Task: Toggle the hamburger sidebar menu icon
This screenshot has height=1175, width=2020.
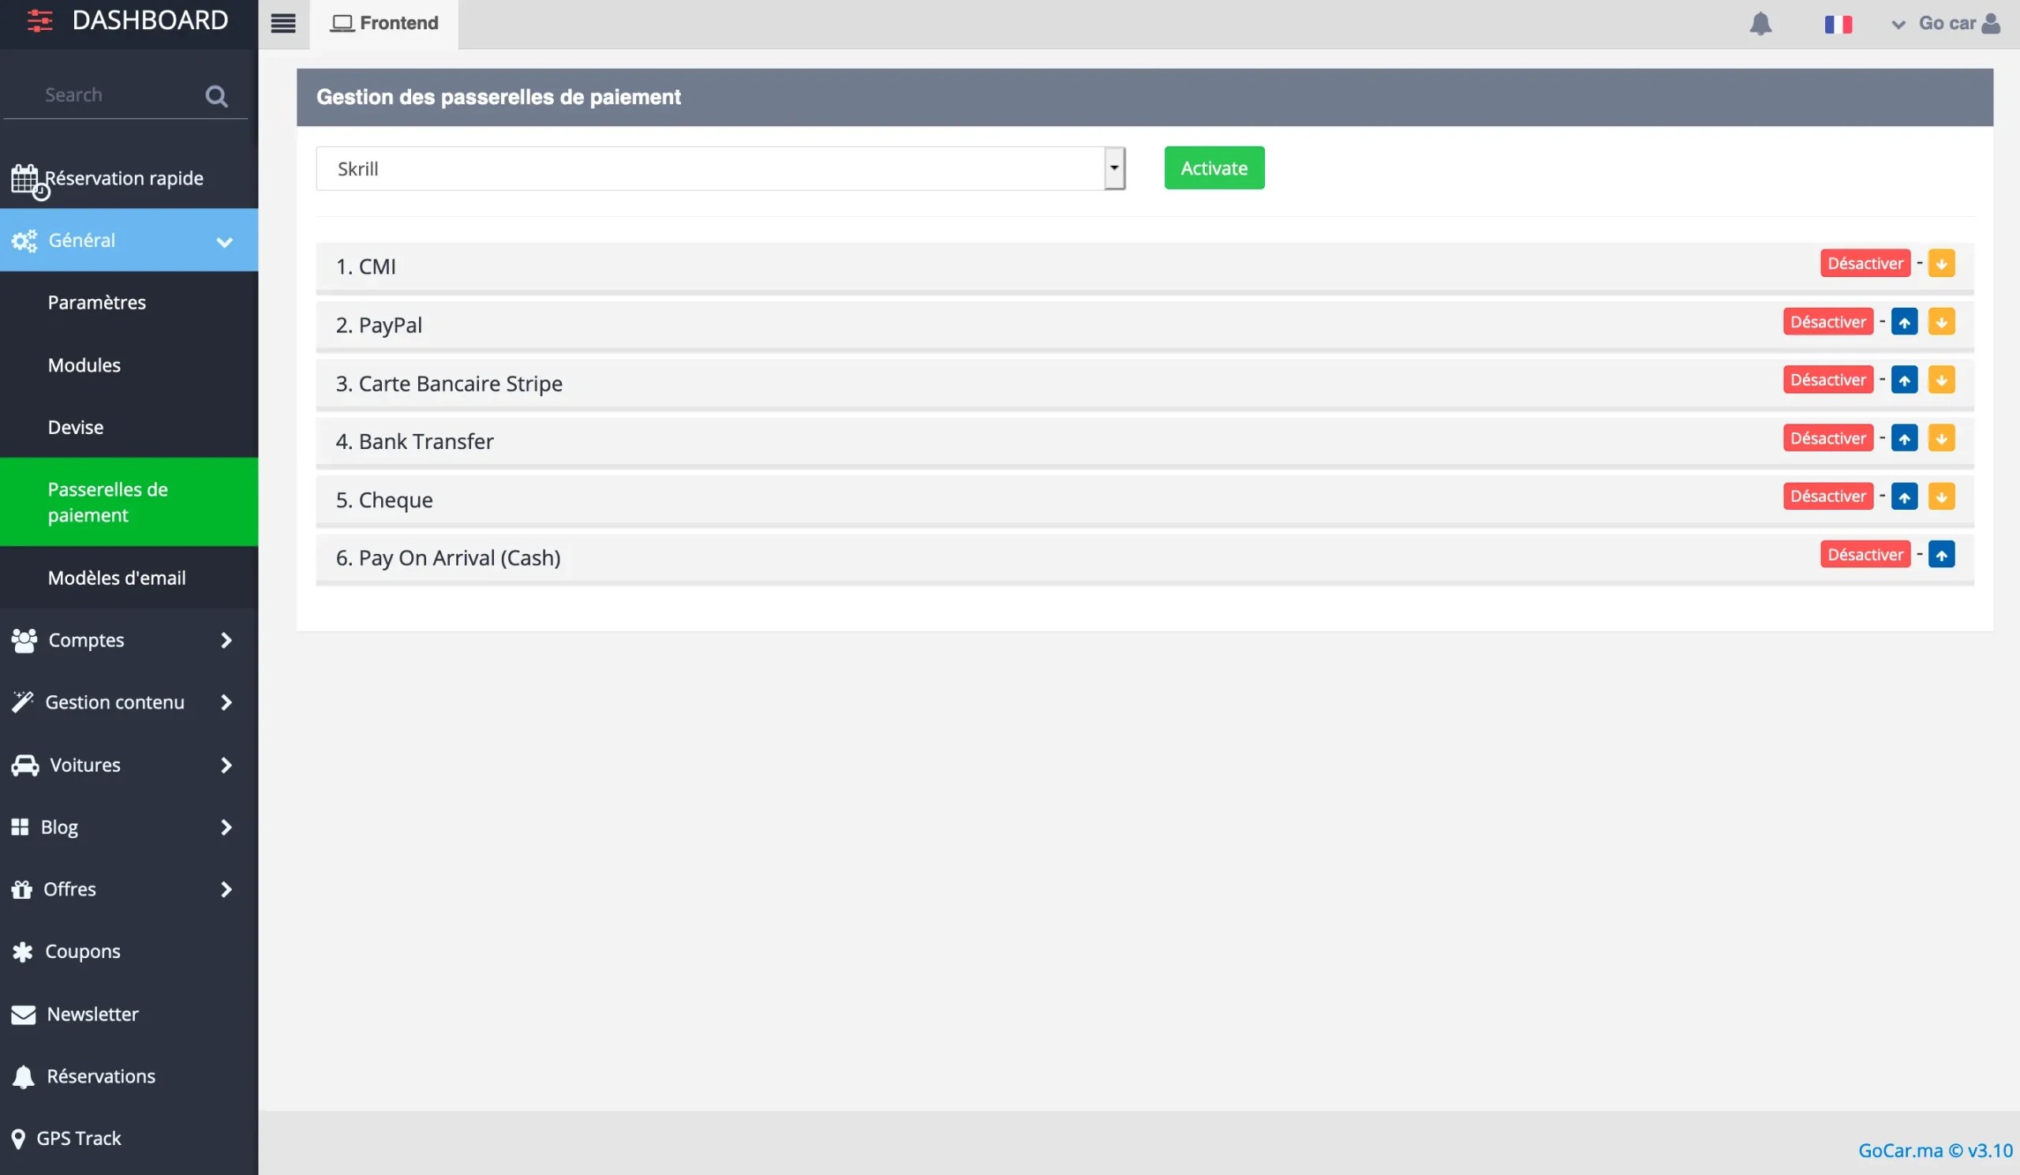Action: tap(283, 23)
